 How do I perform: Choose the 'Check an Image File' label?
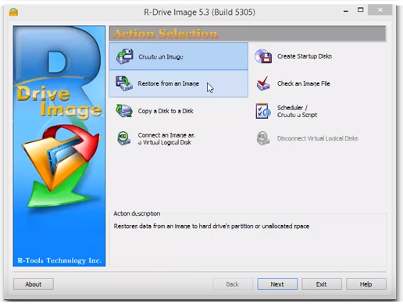tap(304, 84)
